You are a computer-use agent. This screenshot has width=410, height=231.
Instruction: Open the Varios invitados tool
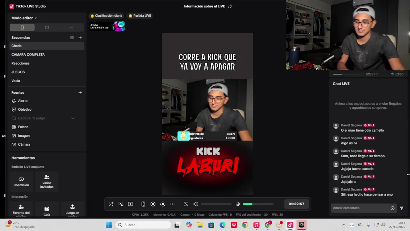tap(47, 182)
